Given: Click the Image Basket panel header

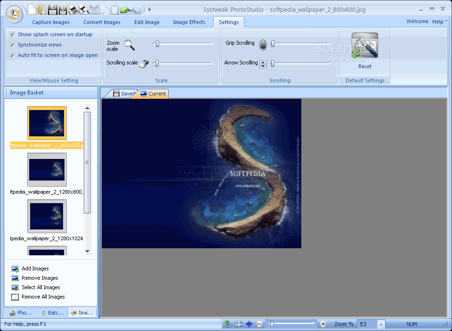Looking at the screenshot, I should point(51,93).
